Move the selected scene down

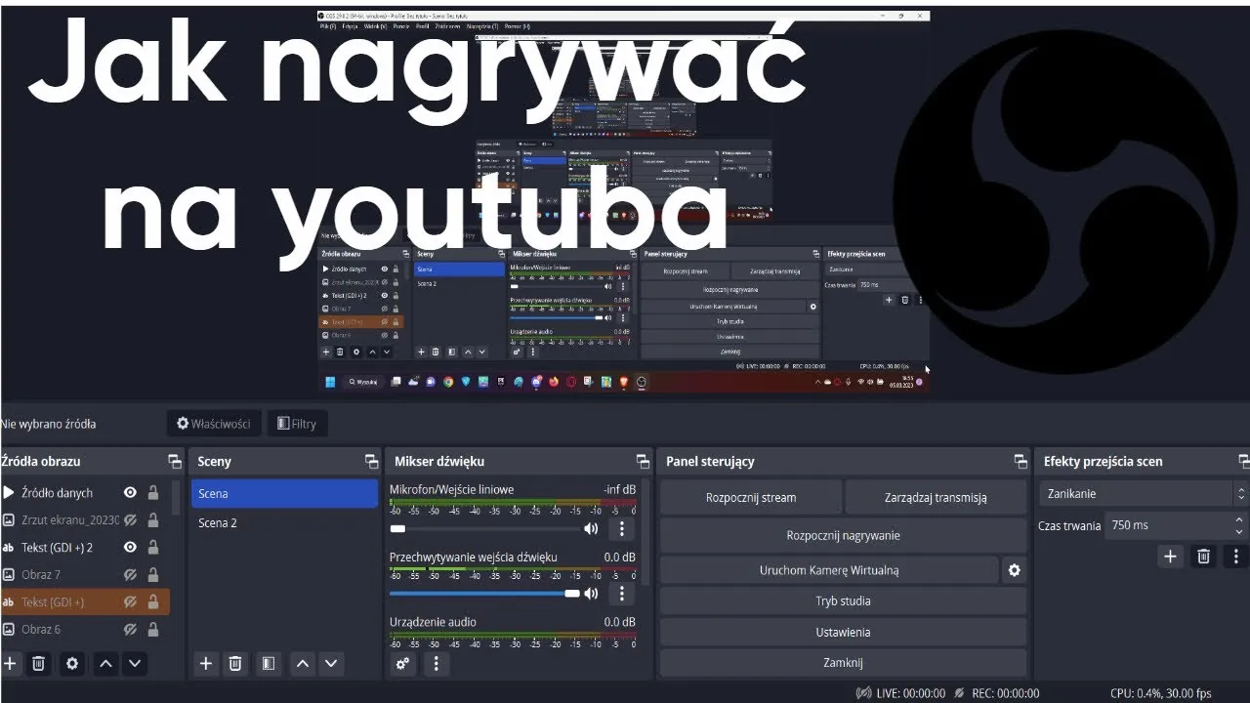332,663
